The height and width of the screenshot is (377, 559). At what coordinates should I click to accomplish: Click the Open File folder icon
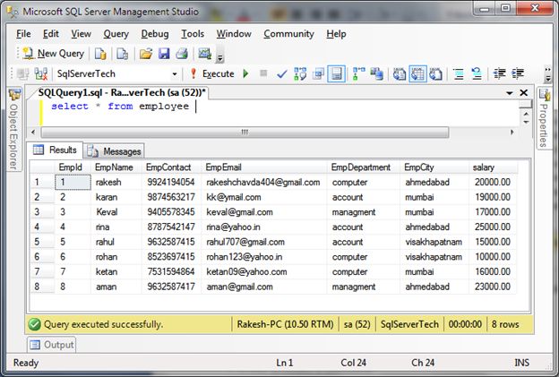click(145, 54)
